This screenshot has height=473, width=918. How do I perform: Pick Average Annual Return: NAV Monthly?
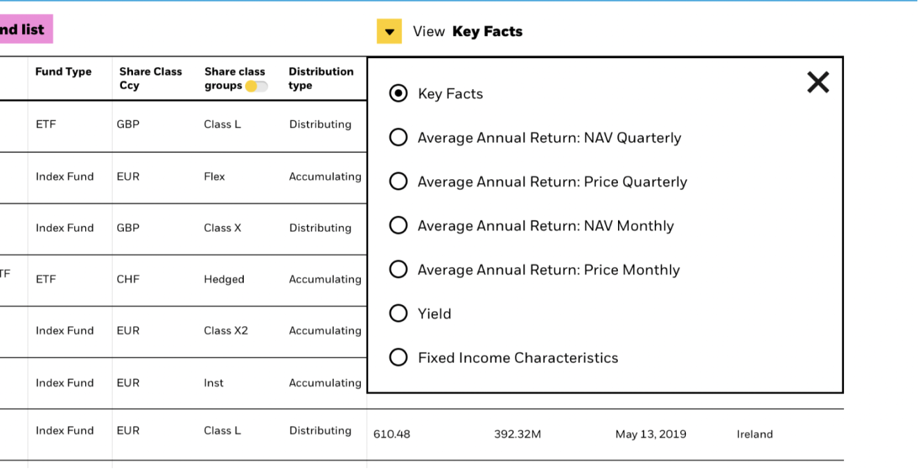pyautogui.click(x=398, y=225)
